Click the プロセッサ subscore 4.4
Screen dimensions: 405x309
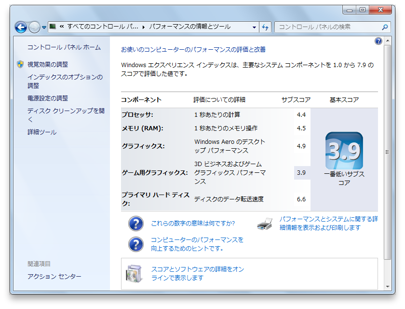tap(301, 114)
